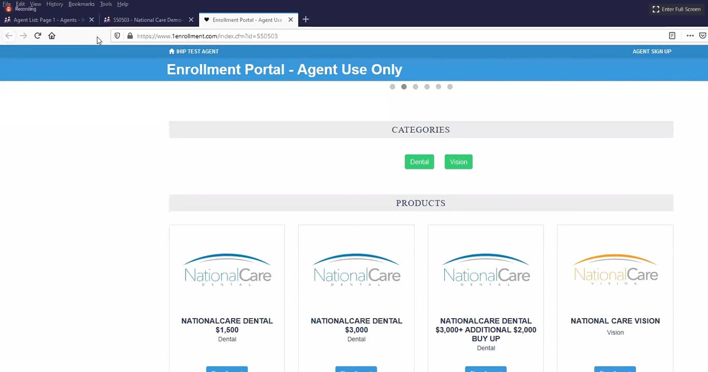708x372 pixels.
Task: Reload the current page
Action: tap(37, 36)
